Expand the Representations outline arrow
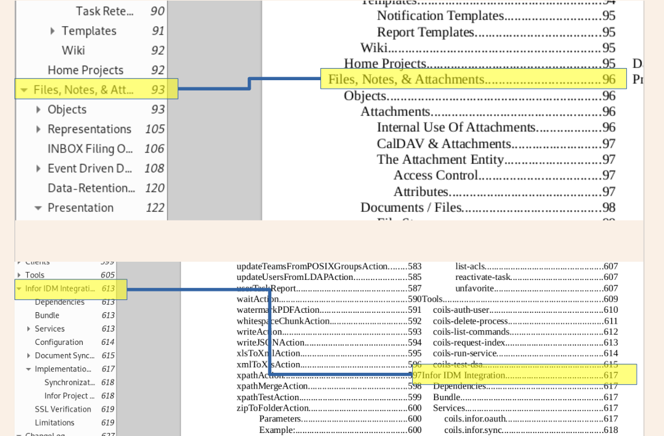The width and height of the screenshot is (664, 436). coord(38,129)
